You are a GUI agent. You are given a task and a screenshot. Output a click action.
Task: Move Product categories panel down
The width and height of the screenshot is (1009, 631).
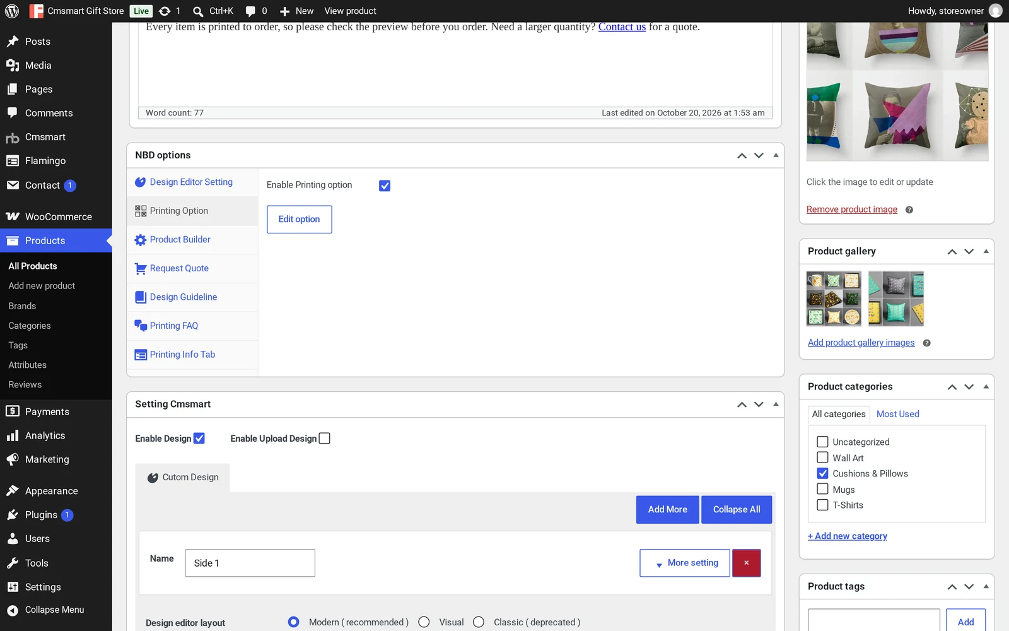(969, 387)
